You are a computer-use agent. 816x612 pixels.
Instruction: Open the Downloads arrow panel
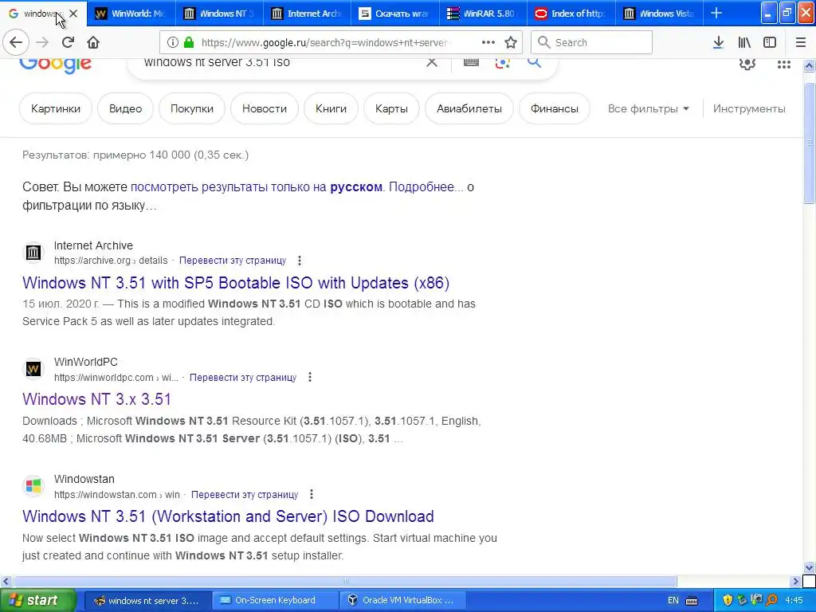[x=718, y=43]
